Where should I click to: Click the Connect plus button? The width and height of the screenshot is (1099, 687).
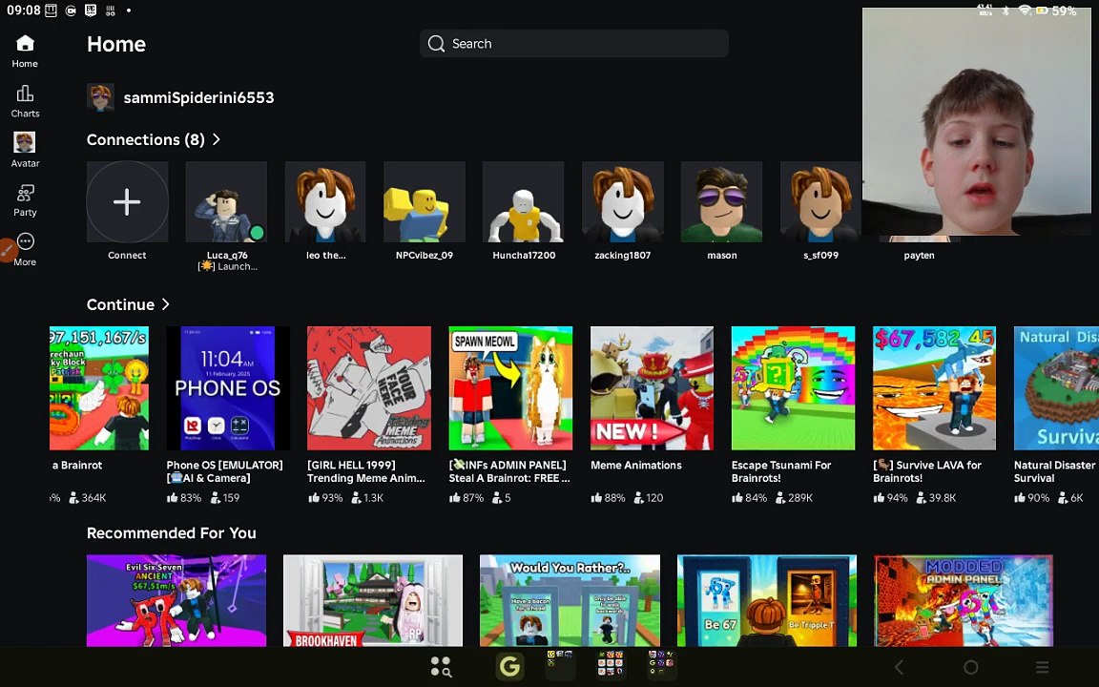[127, 202]
